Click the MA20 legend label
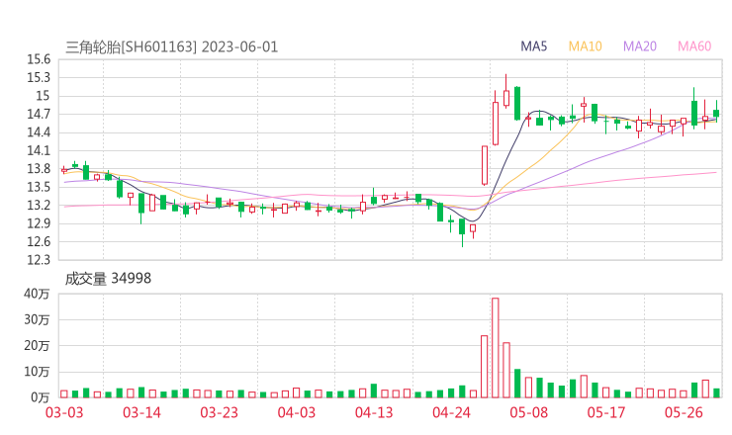This screenshot has width=732, height=435. (x=640, y=46)
